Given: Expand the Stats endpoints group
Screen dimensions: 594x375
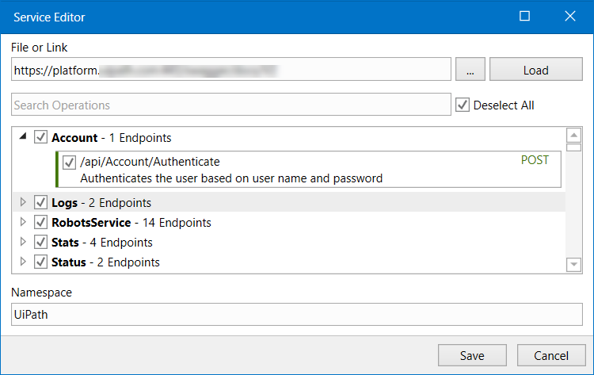Looking at the screenshot, I should (23, 242).
